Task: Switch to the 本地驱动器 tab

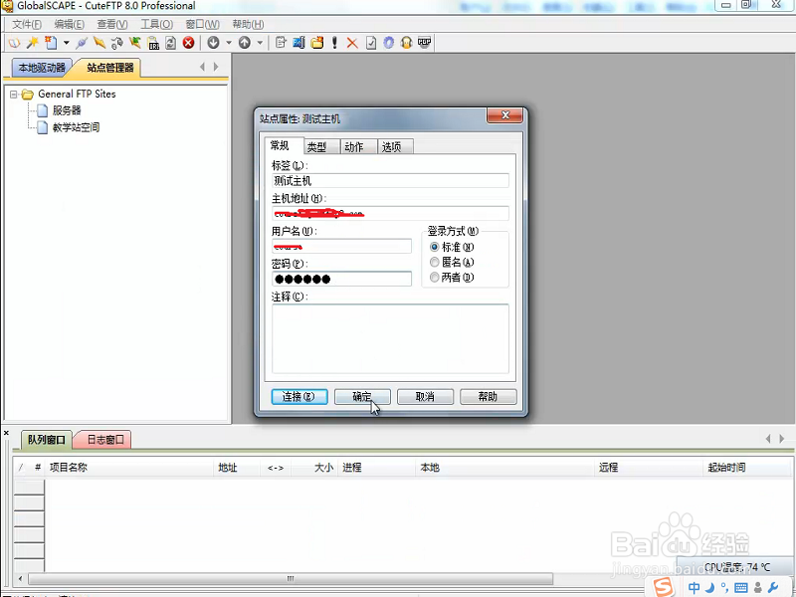Action: point(42,68)
